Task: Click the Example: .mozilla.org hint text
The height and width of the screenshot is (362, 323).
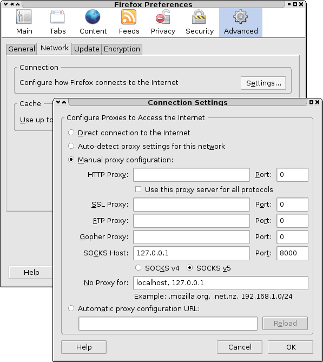Action: click(213, 296)
